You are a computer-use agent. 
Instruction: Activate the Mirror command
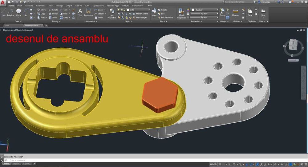click(x=53, y=14)
